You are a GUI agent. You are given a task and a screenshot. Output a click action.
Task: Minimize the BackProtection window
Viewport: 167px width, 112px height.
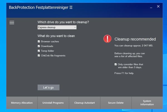pos(151,8)
